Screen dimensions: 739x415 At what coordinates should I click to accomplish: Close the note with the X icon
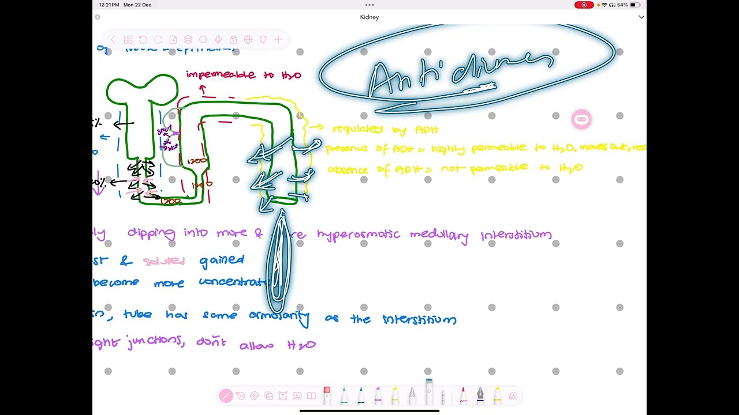[x=97, y=17]
